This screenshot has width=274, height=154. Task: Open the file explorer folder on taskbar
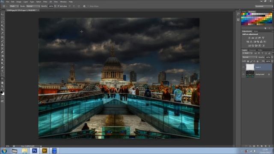pos(24,151)
